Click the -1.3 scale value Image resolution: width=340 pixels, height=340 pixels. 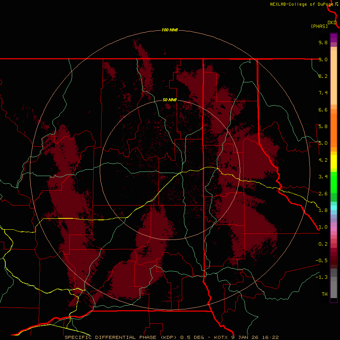(321, 277)
